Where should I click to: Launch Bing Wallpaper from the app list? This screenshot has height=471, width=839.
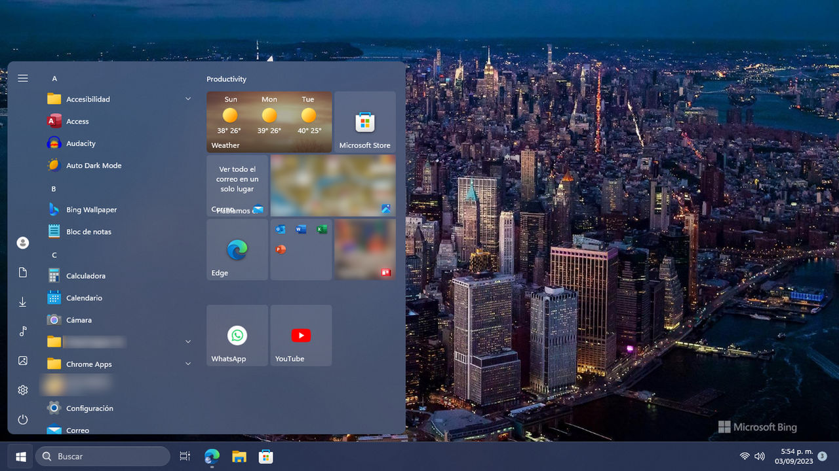click(120, 210)
